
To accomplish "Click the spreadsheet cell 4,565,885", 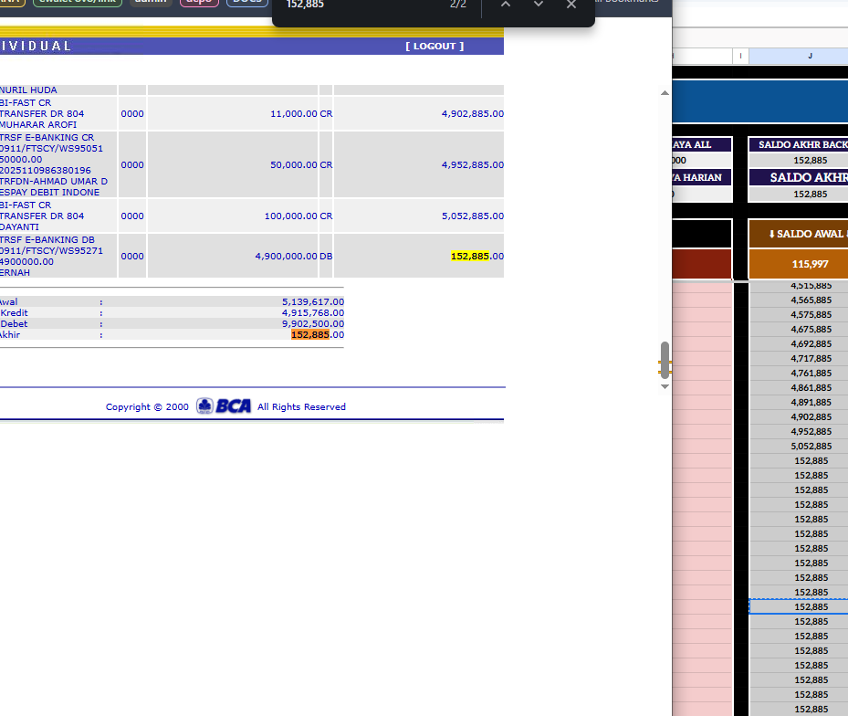I will point(798,300).
